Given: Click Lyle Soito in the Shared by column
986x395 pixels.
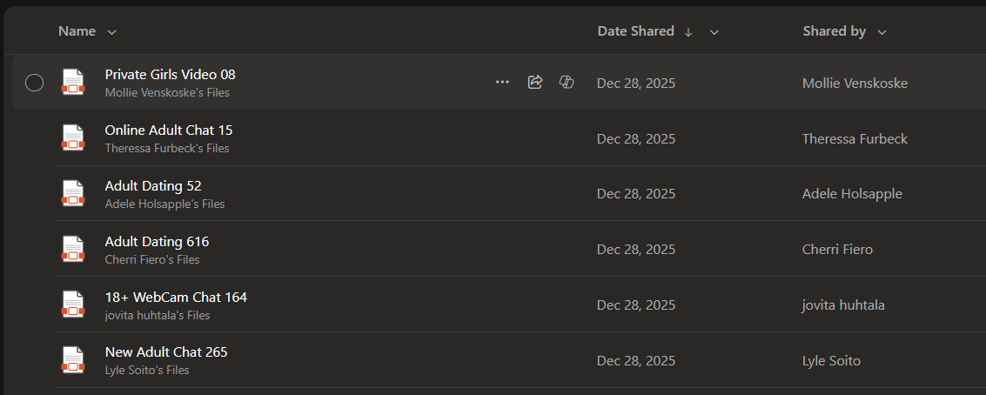Looking at the screenshot, I should (x=830, y=361).
